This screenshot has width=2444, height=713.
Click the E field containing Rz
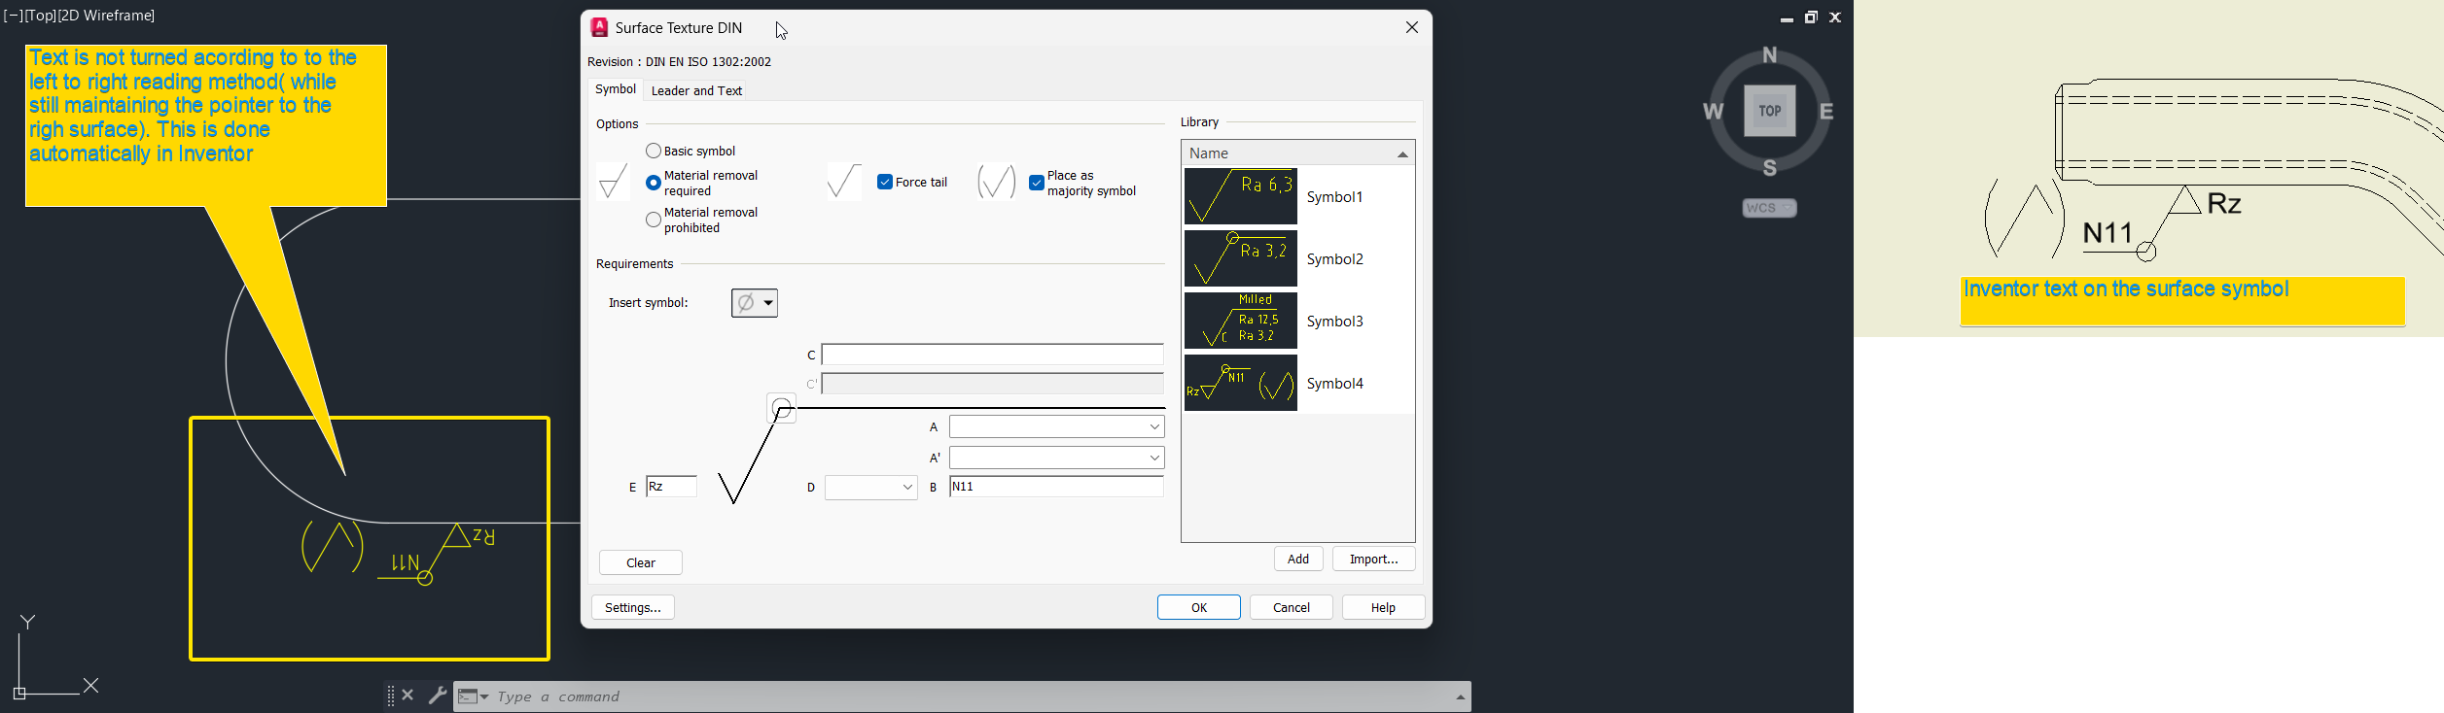672,487
